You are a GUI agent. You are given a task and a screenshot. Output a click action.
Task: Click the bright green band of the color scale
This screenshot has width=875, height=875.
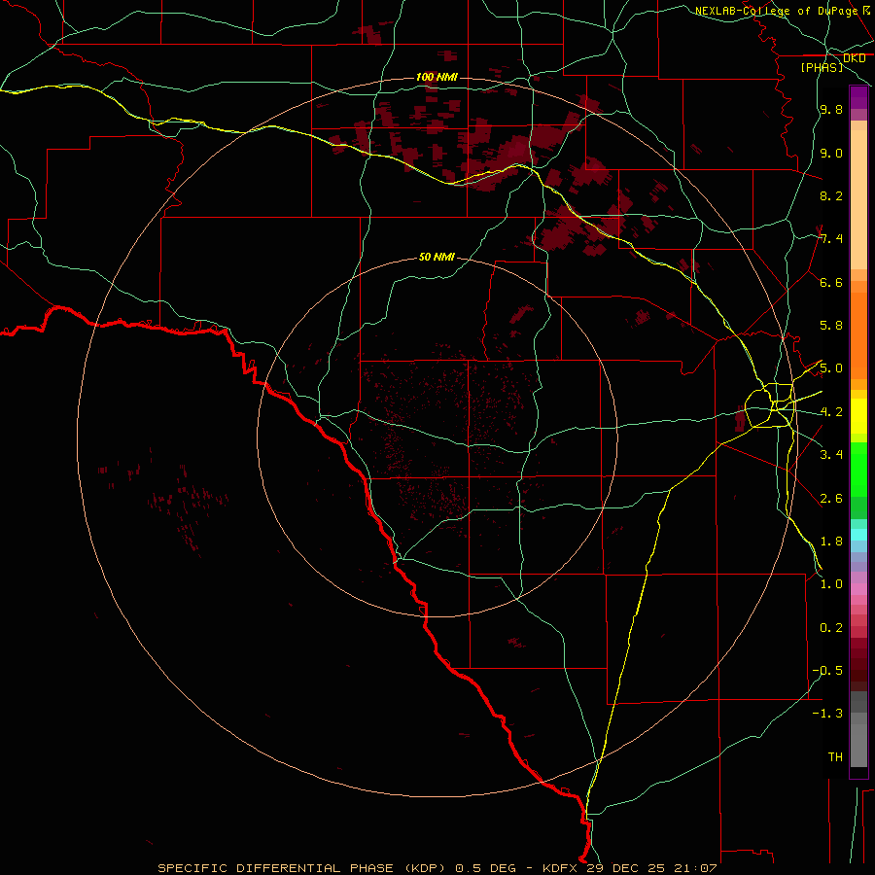[858, 469]
